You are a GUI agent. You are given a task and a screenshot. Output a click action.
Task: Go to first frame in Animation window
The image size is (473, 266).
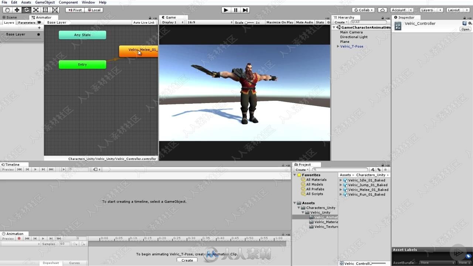coord(27,239)
